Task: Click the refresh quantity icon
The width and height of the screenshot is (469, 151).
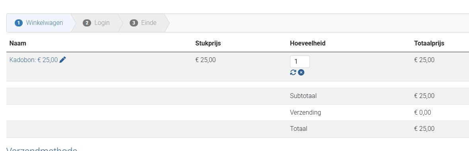Action: pos(293,72)
